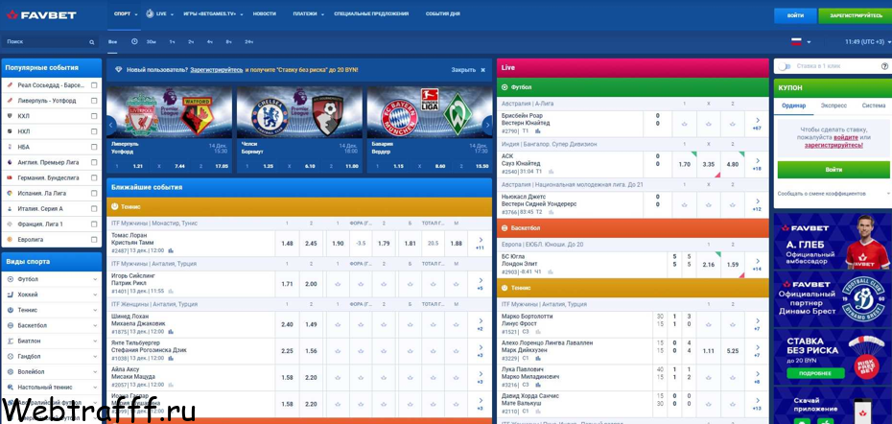Switch to Система coupon tab

click(x=873, y=106)
